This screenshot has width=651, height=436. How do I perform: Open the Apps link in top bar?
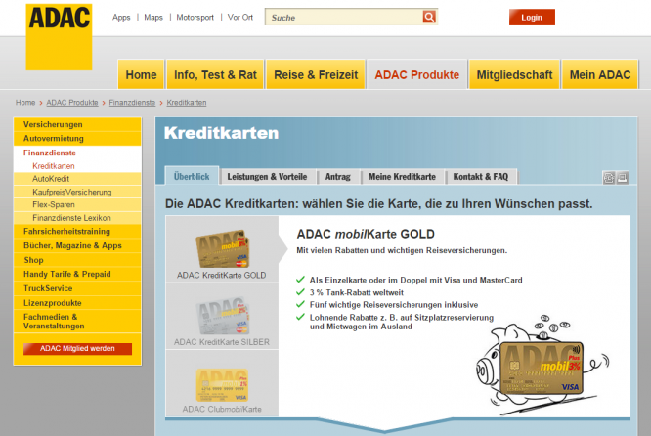coord(121,17)
